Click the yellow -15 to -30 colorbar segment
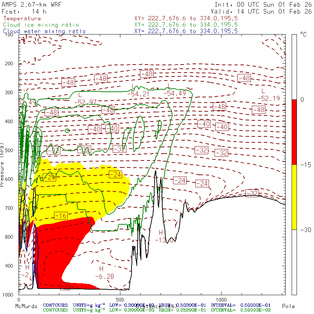 (294, 197)
